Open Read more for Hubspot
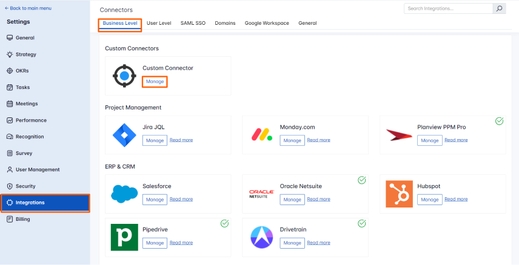Viewport: 519px width, 265px height. click(456, 199)
